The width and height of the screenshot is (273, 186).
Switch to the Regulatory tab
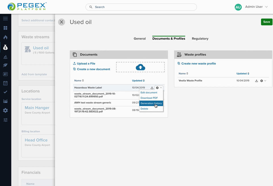coord(200,39)
